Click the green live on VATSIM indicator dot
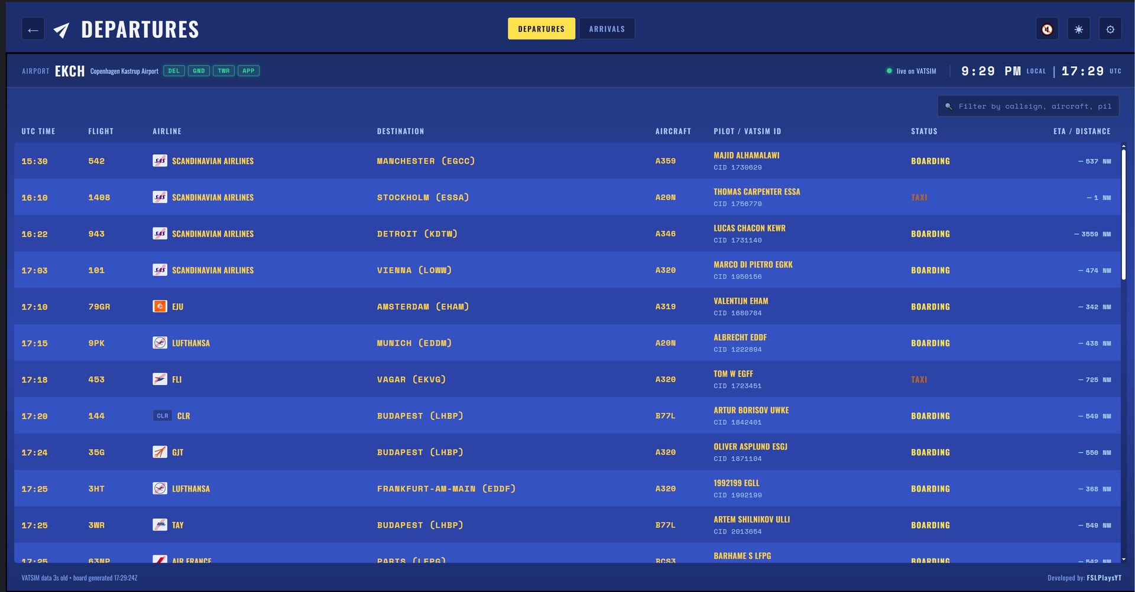Screen dimensions: 1135x592 pyautogui.click(x=889, y=71)
